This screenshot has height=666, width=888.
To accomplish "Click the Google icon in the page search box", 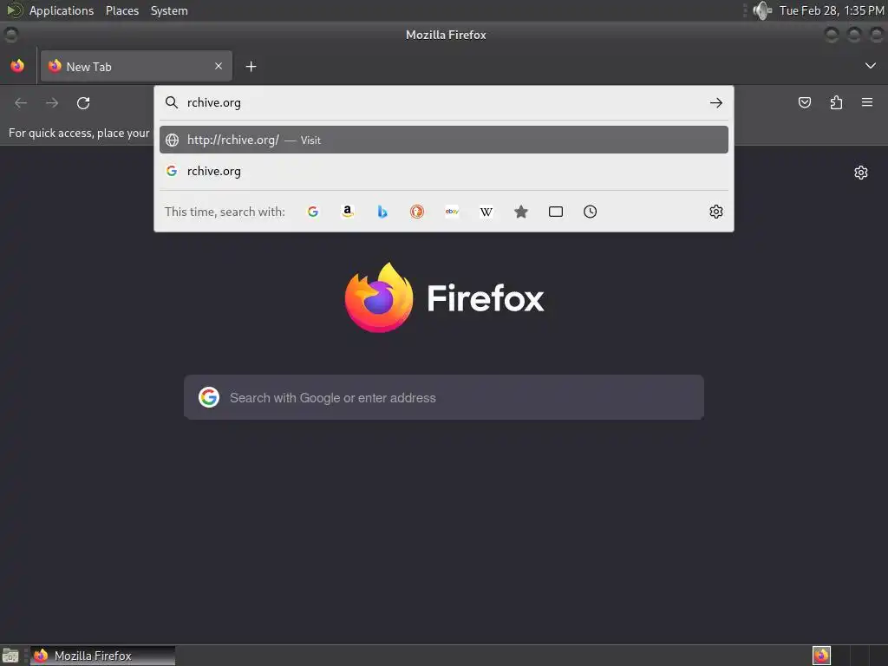I will click(209, 397).
